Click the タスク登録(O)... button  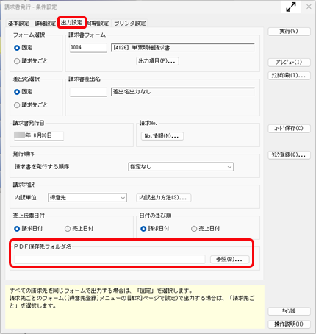[x=289, y=155]
